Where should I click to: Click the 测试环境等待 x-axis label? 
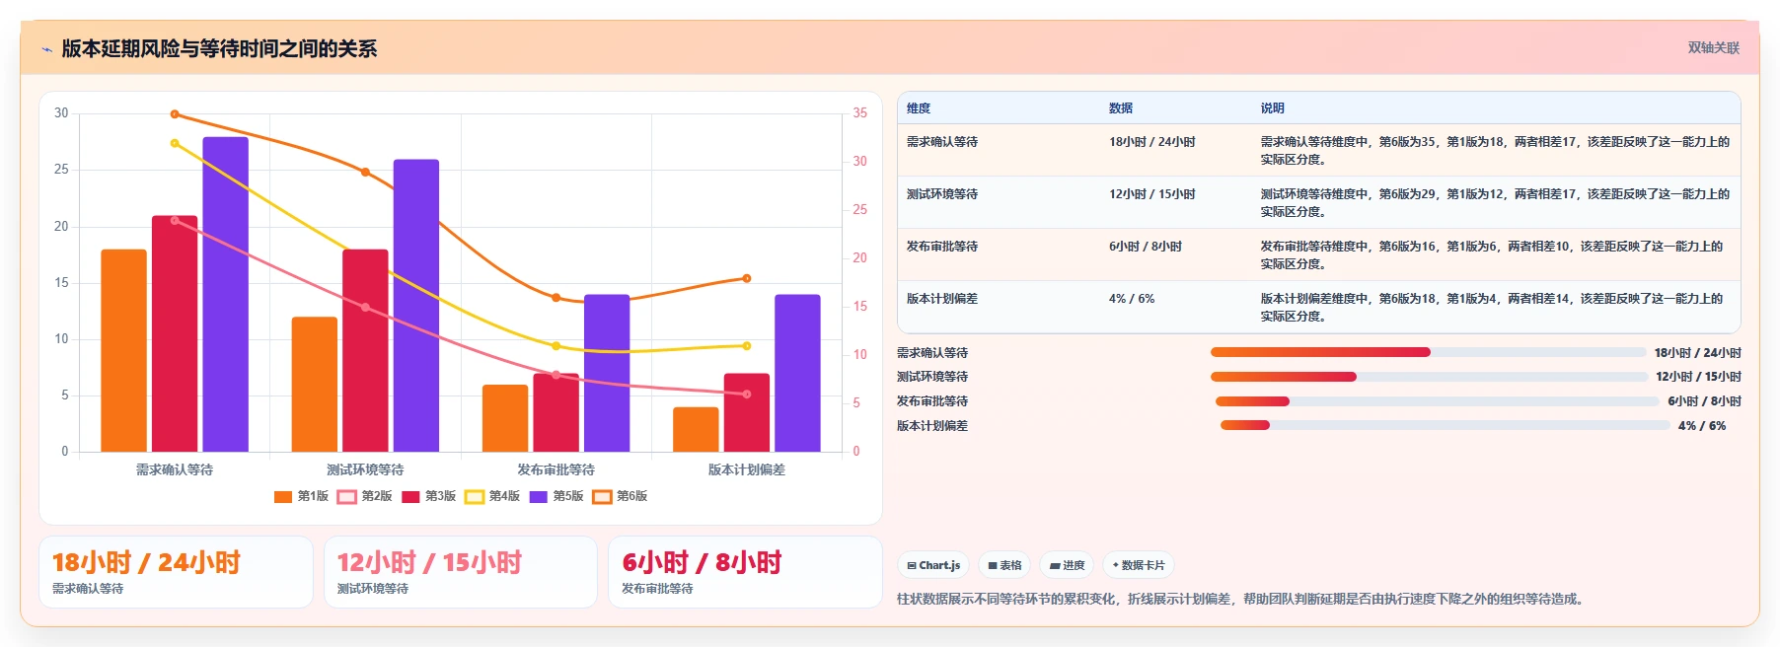point(365,469)
